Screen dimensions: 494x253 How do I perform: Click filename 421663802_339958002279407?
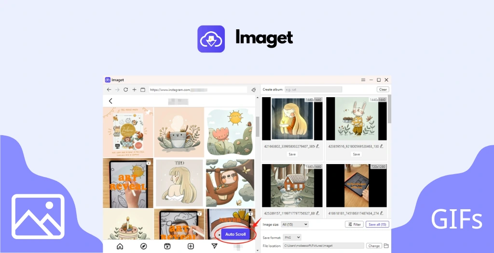pos(289,146)
